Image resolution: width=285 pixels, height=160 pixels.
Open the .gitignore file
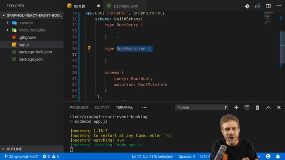click(x=32, y=37)
